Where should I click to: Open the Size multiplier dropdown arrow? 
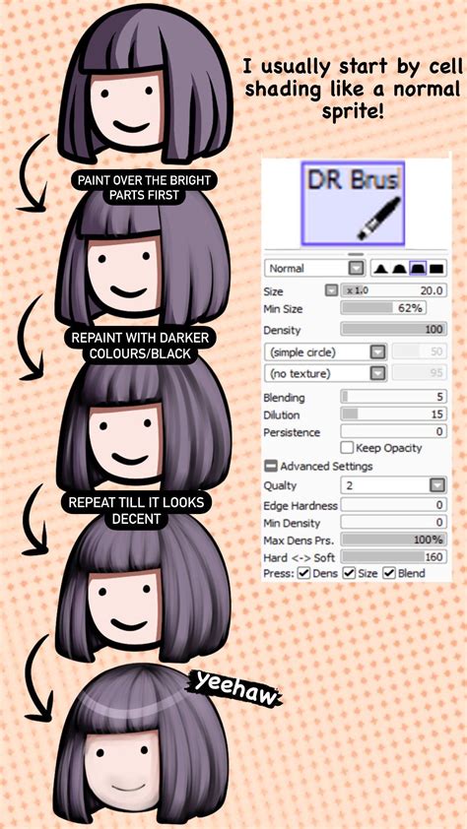click(332, 290)
